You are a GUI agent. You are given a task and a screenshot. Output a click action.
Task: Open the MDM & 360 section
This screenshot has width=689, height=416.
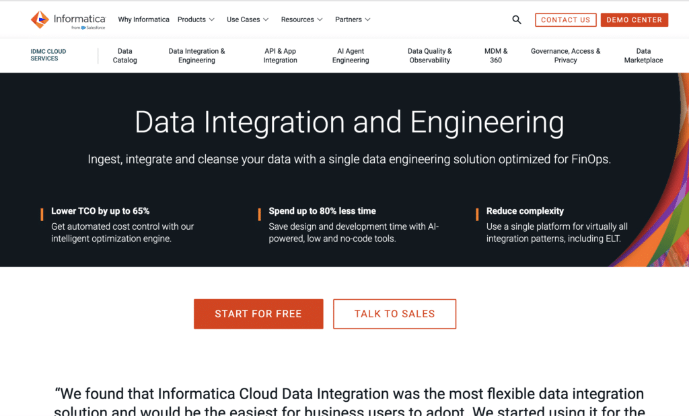(496, 55)
